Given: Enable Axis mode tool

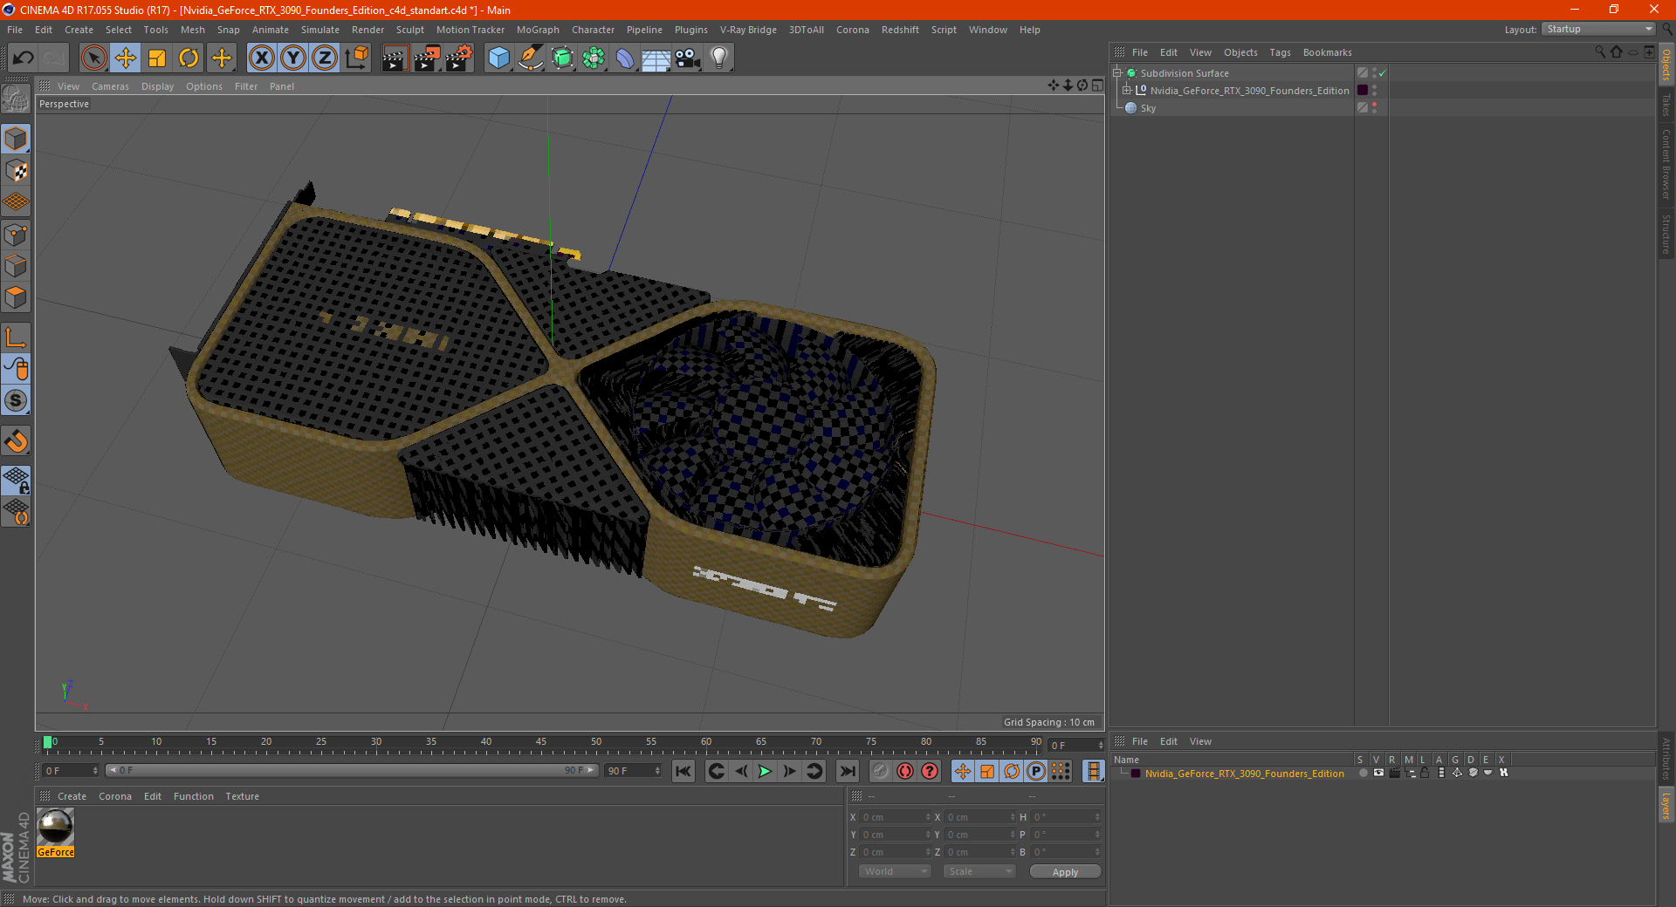Looking at the screenshot, I should click(x=17, y=338).
